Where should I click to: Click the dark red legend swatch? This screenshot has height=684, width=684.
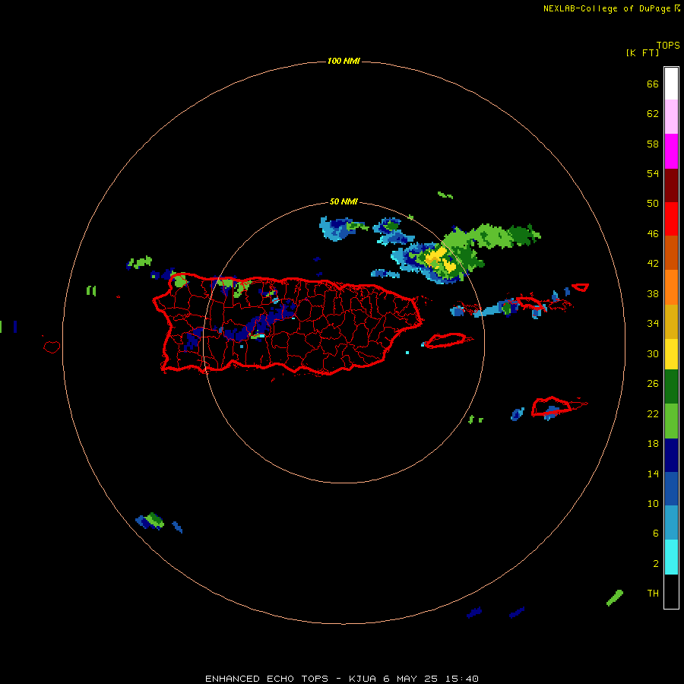tap(671, 185)
